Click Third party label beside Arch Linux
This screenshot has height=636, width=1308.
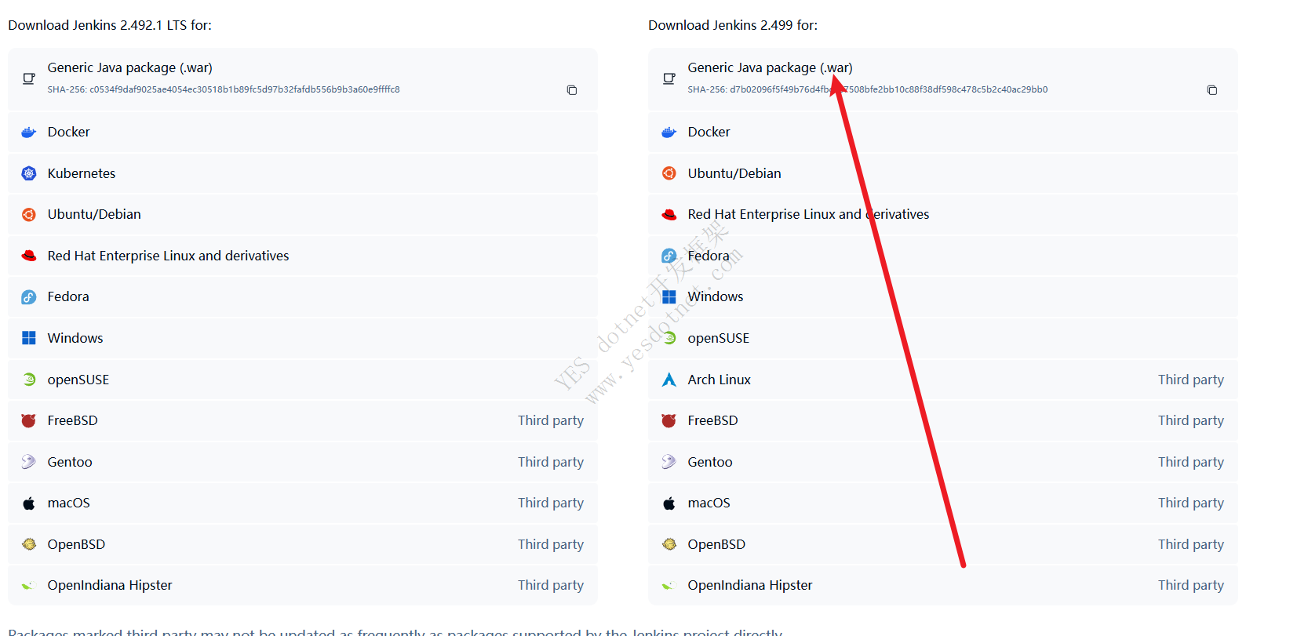click(x=1191, y=380)
